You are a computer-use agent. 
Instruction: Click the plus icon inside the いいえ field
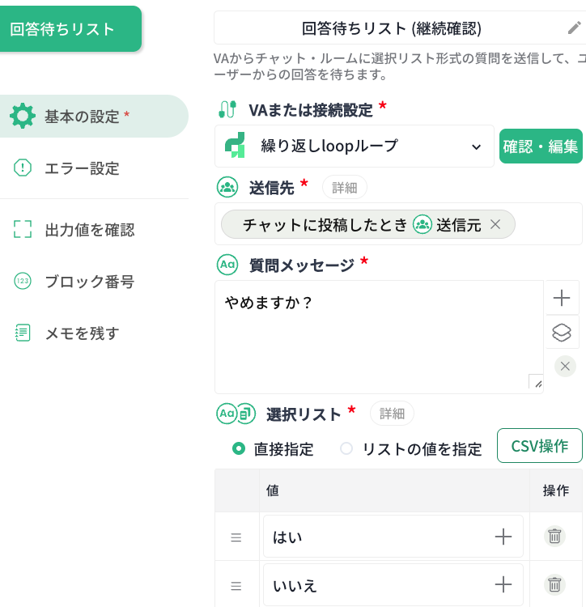tap(503, 584)
